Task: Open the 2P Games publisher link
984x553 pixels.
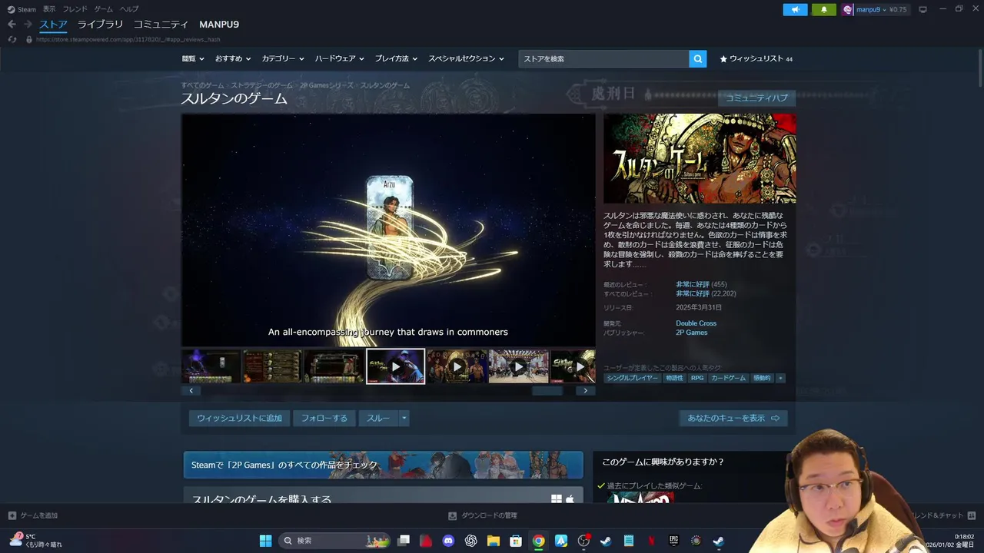Action: tap(691, 333)
